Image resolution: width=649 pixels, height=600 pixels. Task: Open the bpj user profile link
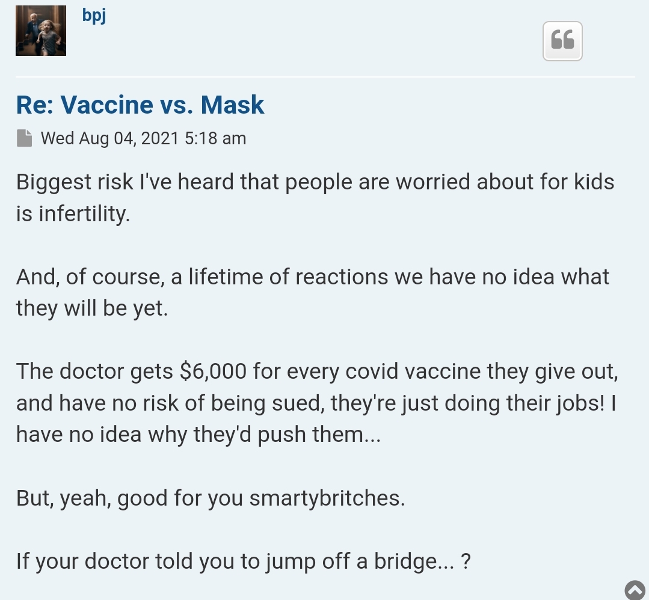pos(94,15)
